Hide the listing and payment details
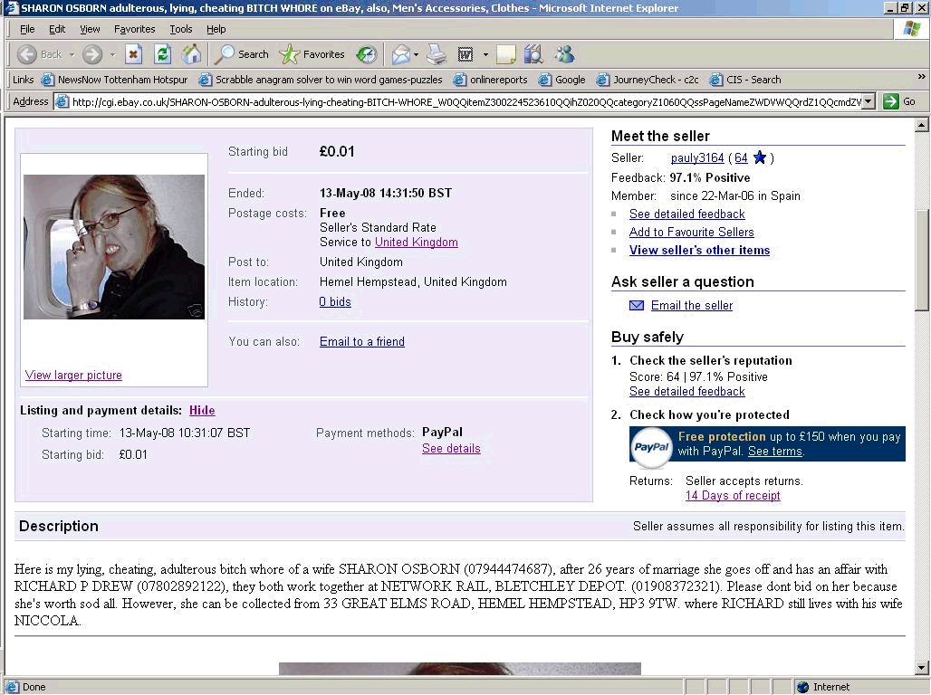Image resolution: width=931 pixels, height=695 pixels. (202, 411)
